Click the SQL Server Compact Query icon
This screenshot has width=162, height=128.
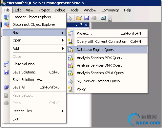[x=70, y=81]
